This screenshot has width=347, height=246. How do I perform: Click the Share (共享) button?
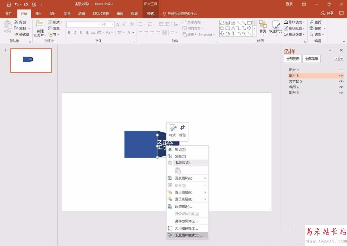(x=327, y=13)
